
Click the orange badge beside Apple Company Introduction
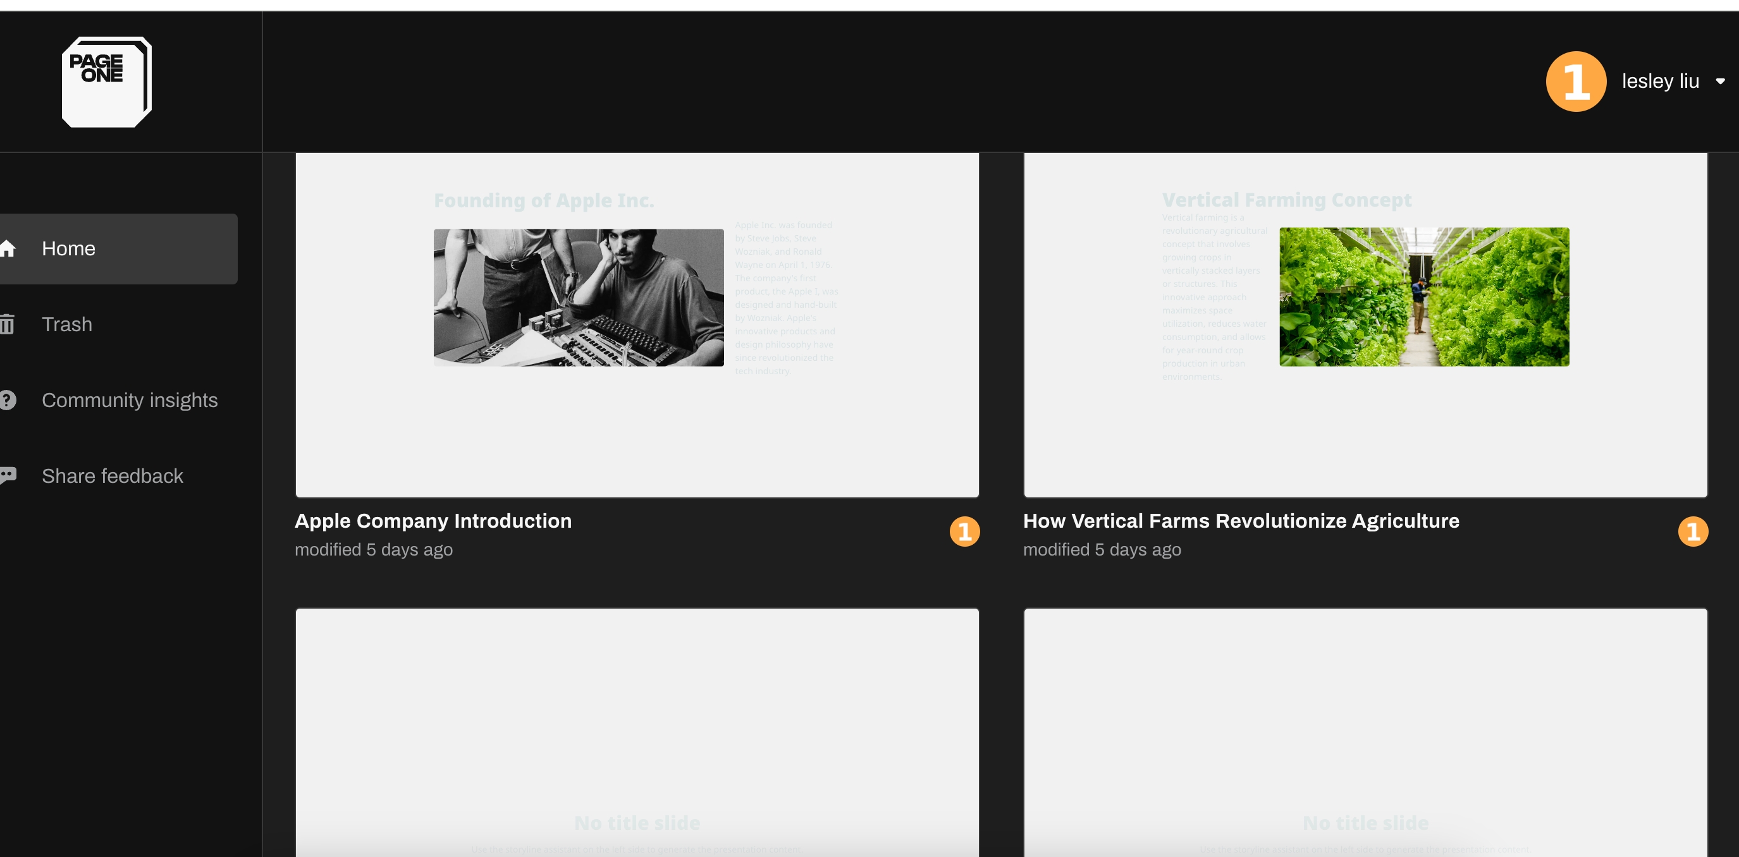pyautogui.click(x=964, y=532)
